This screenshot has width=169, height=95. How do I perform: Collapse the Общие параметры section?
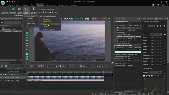point(114,21)
